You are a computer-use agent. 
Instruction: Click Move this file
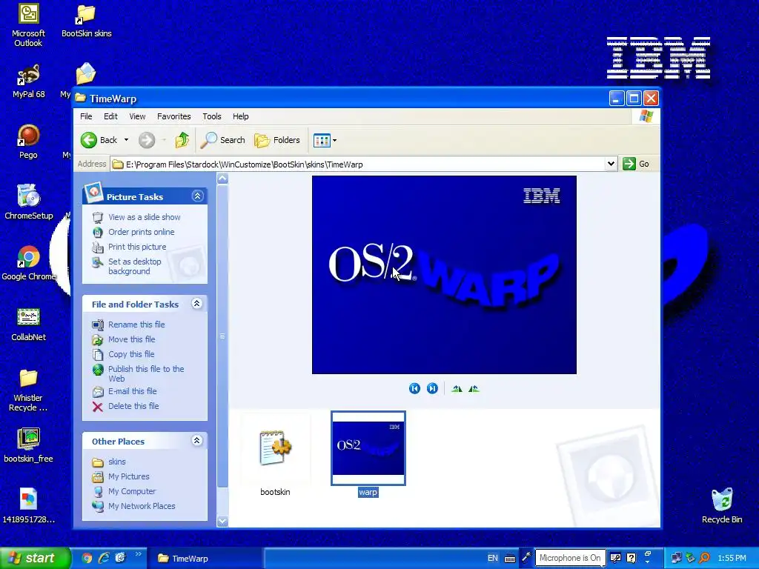[132, 339]
